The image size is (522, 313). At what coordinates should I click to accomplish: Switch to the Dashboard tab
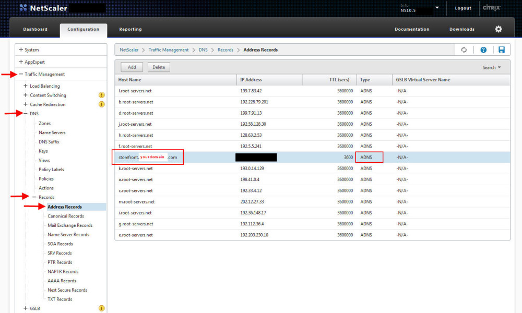[x=35, y=29]
